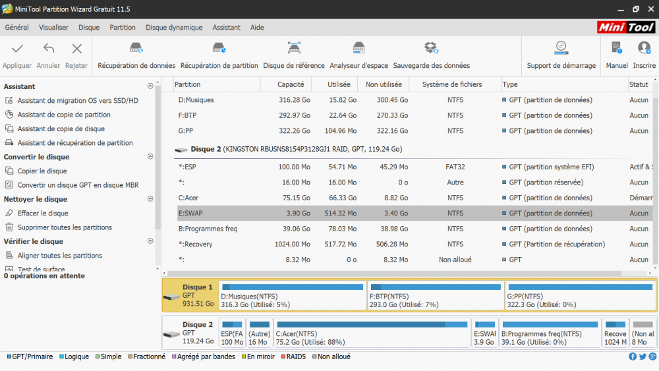Sort by the Capacité column header
659x371 pixels.
coord(291,84)
